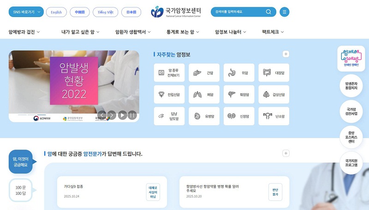369x210 pixels.
Task: Expand the 암예방과 검진 menu
Action: 24,32
